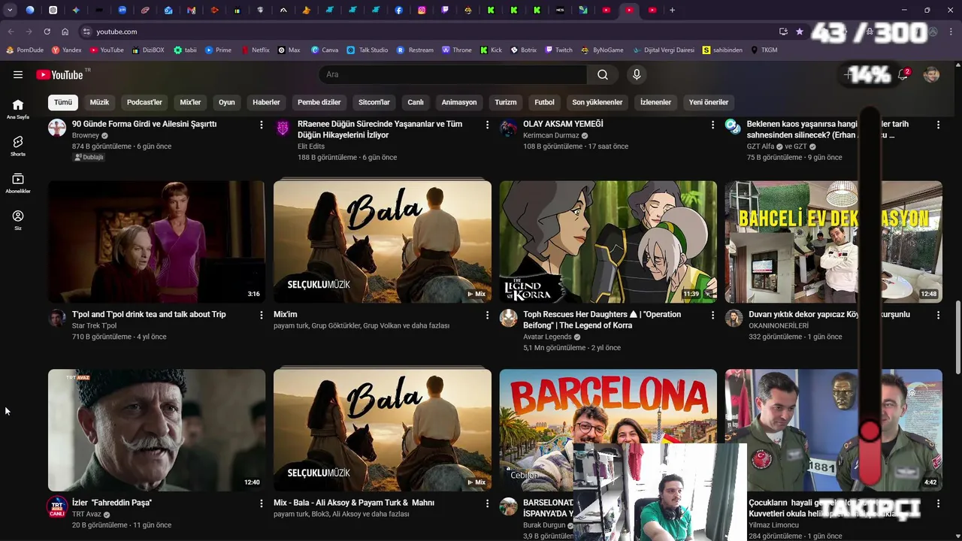Open options for 90 Günde Forma Girdi video
Screen dimensions: 962x541
[x=262, y=125]
